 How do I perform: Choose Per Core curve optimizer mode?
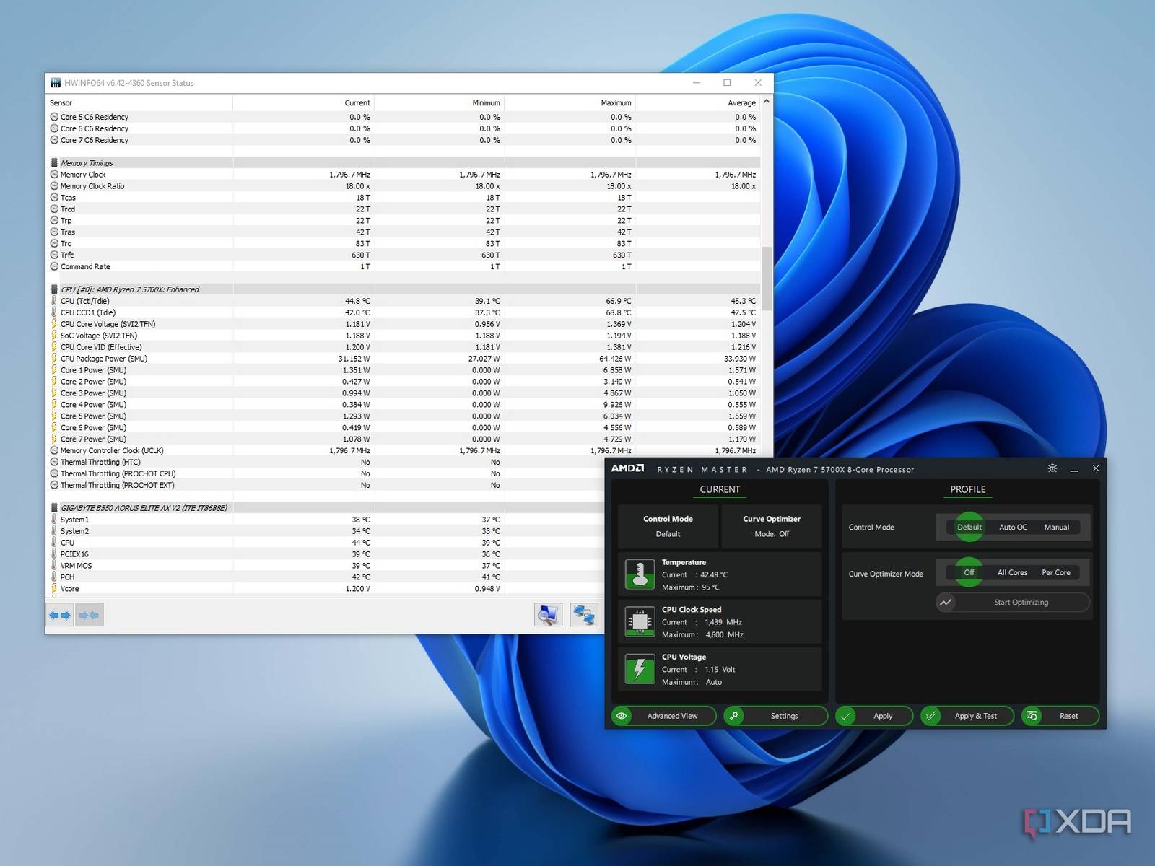[x=1055, y=573]
